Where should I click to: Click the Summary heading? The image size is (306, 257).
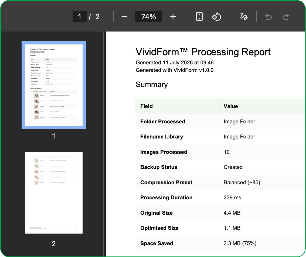152,85
